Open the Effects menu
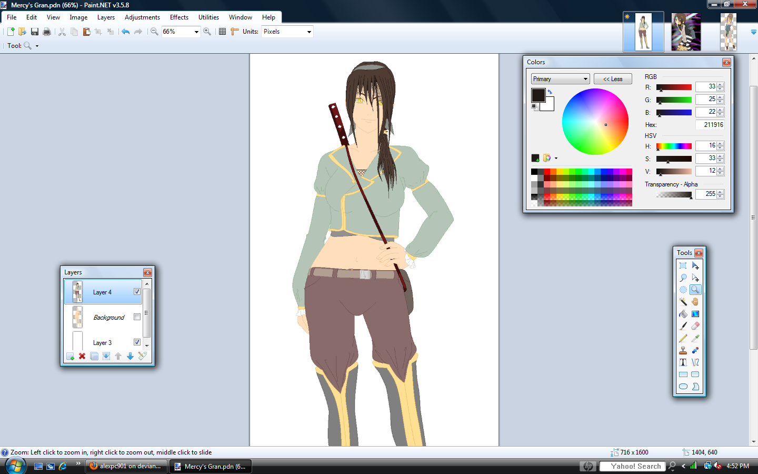 coord(179,17)
